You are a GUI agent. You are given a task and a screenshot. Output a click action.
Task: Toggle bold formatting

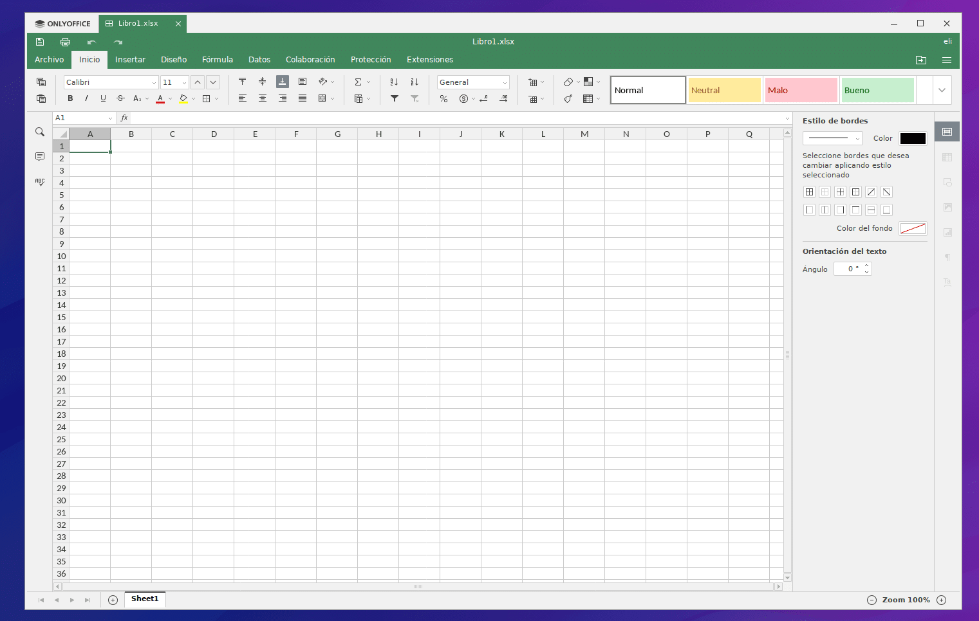(x=70, y=98)
